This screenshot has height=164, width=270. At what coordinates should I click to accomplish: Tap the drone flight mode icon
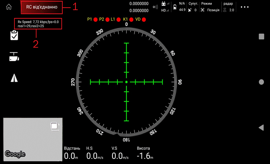click(x=202, y=10)
